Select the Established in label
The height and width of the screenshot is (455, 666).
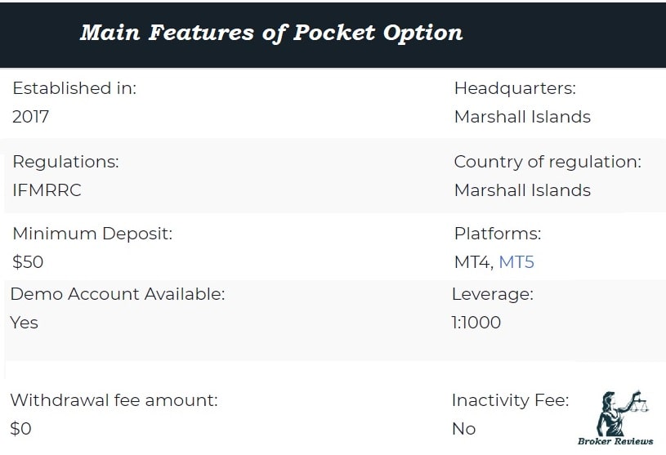point(74,88)
